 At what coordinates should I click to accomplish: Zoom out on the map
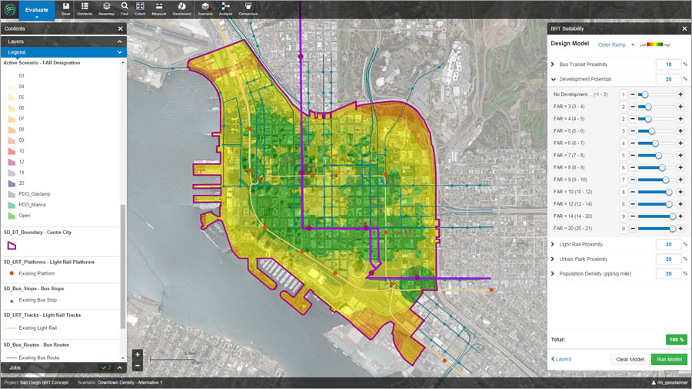138,366
